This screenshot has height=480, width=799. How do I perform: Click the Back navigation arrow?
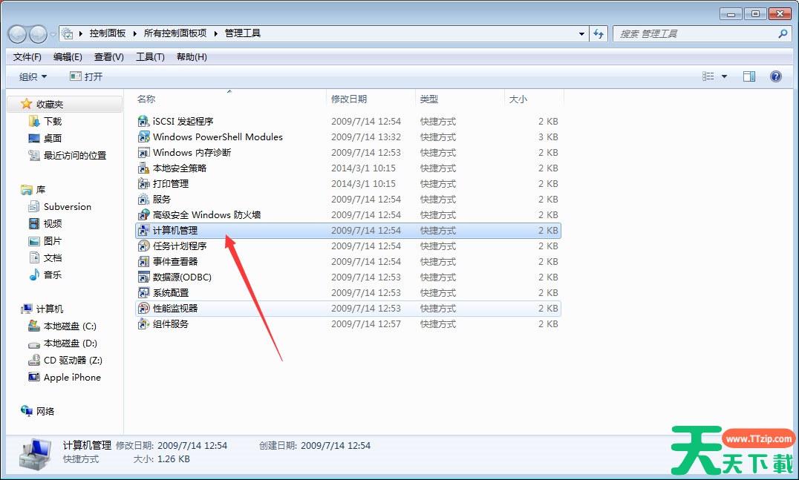[17, 34]
